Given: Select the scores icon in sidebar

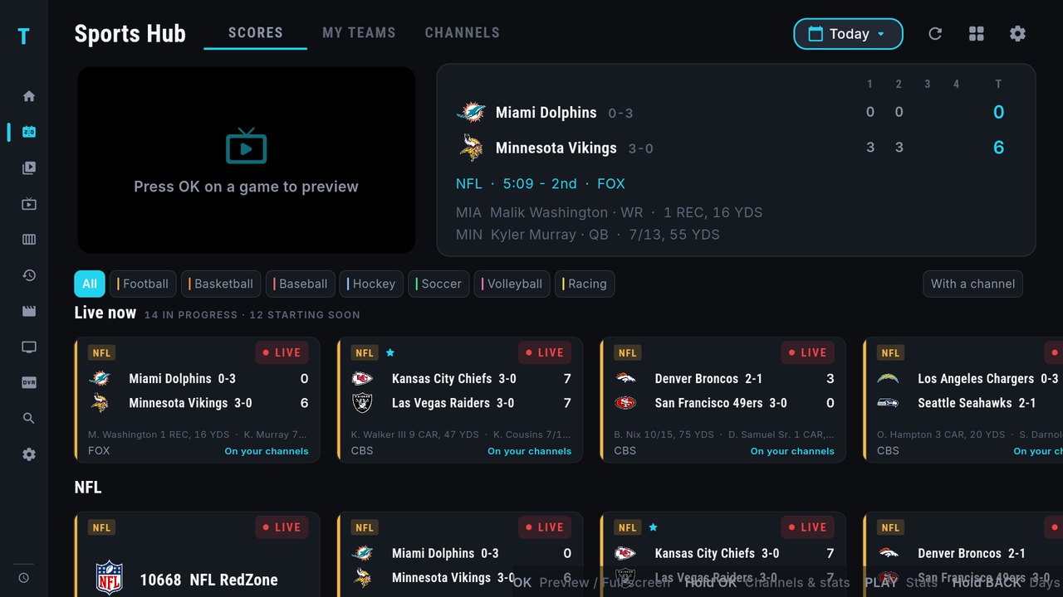Looking at the screenshot, I should tap(29, 132).
